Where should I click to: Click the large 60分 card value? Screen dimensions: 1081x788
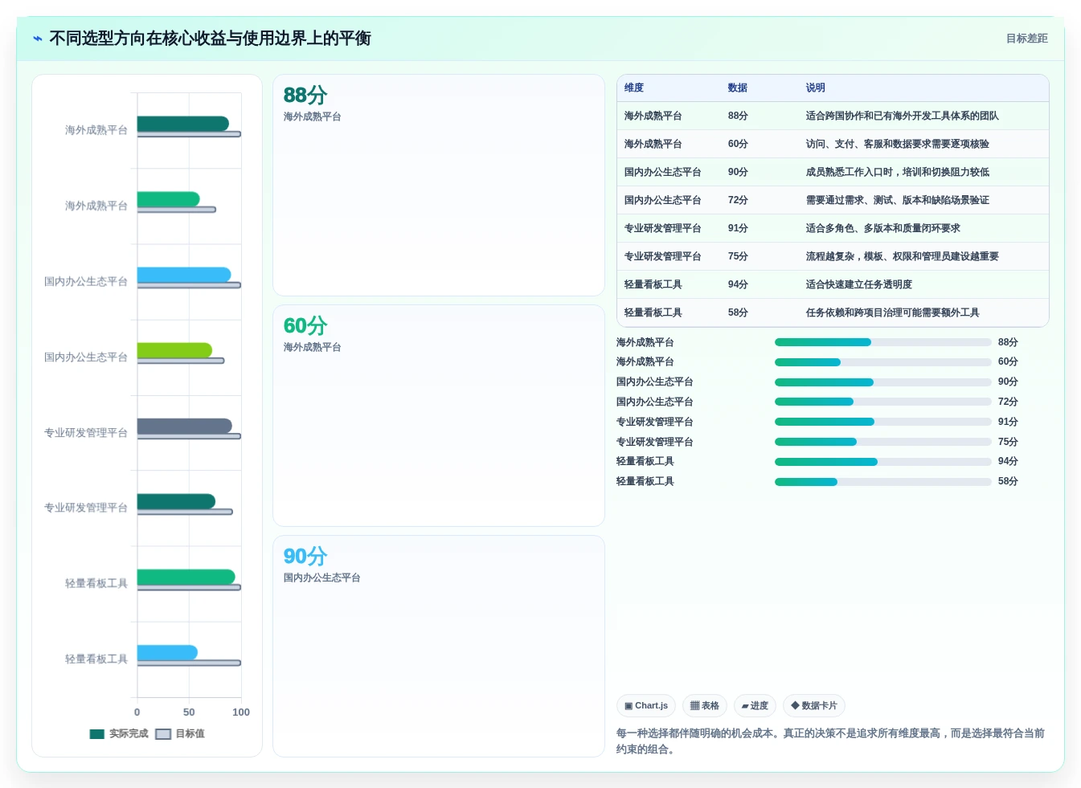(x=305, y=326)
